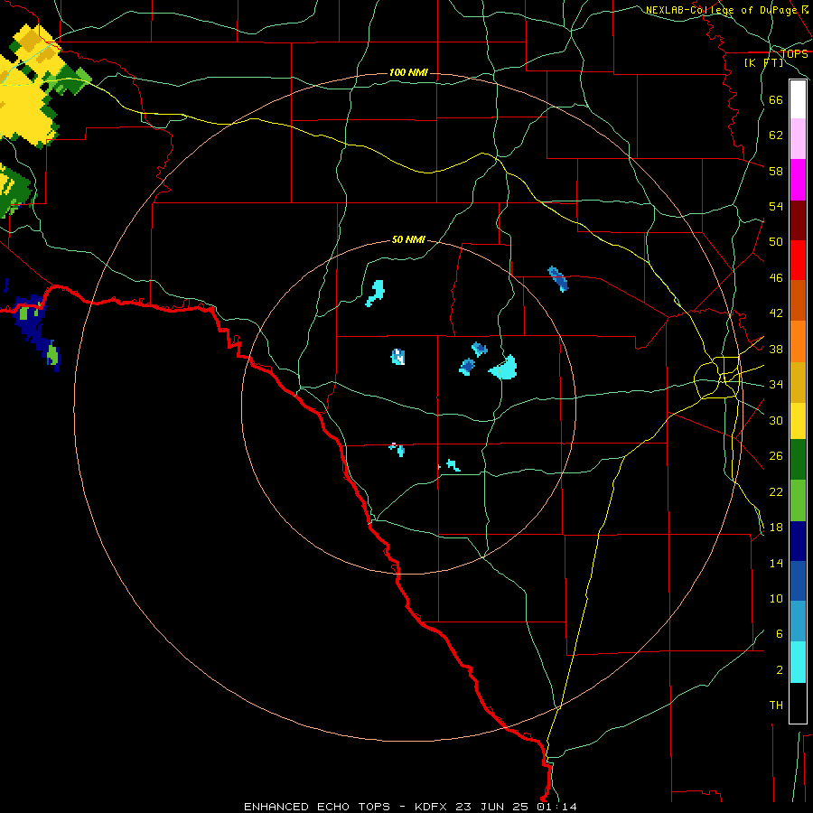813x813 pixels.
Task: Click the legend value 46
Action: click(x=776, y=277)
